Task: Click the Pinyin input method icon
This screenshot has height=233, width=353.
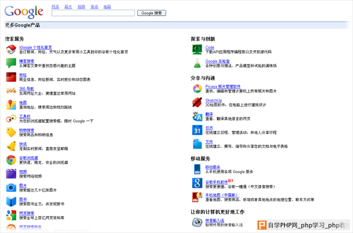Action: 197,222
